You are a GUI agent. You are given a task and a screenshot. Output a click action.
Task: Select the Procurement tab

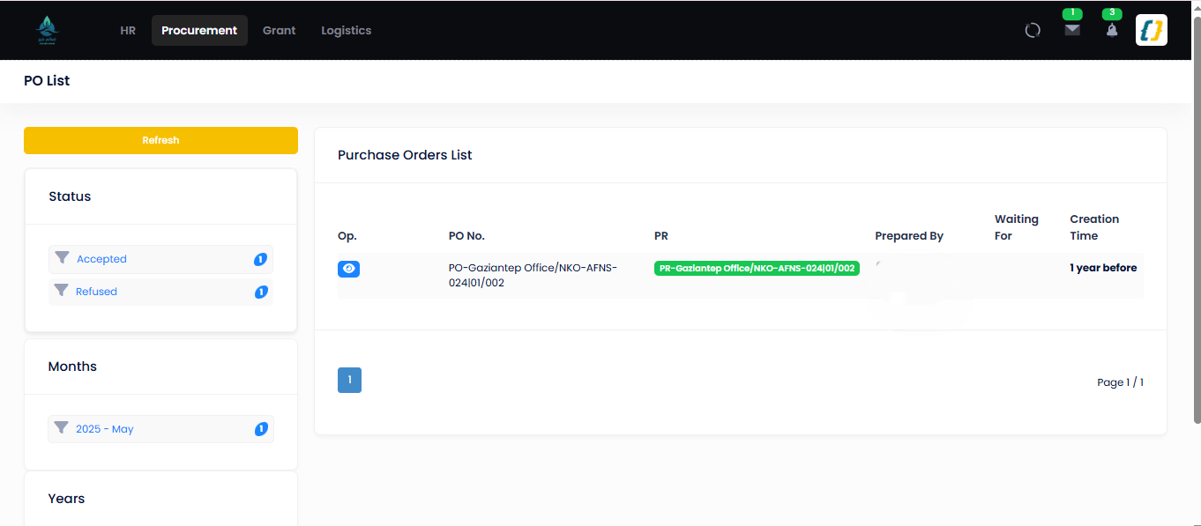point(199,30)
